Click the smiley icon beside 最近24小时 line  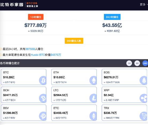pyautogui.click(x=1, y=49)
